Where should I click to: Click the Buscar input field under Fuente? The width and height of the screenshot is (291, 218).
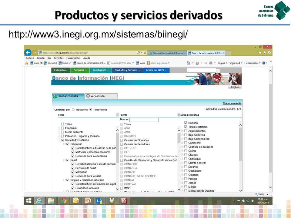[x=144, y=120]
